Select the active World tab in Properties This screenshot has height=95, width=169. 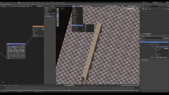pyautogui.click(x=149, y=34)
